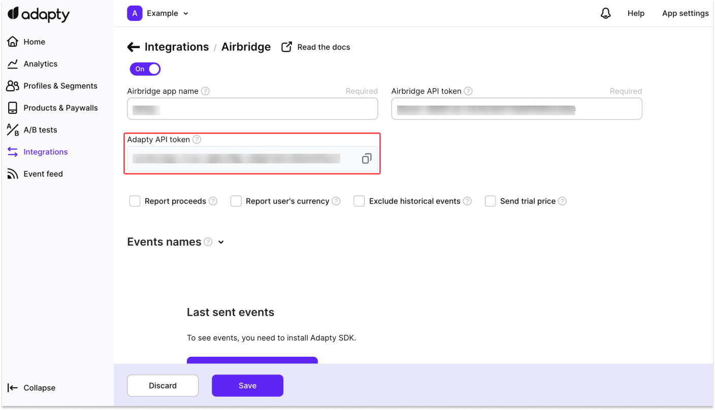Copy the Adapty API token
Image resolution: width=715 pixels, height=410 pixels.
click(367, 159)
